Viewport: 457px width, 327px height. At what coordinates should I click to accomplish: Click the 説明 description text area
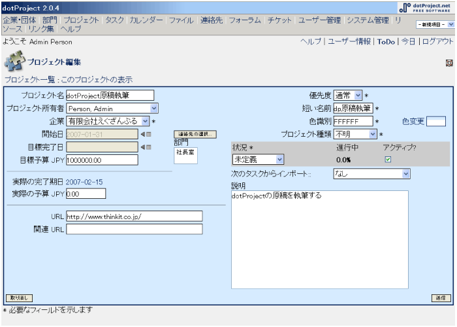[x=320, y=240]
